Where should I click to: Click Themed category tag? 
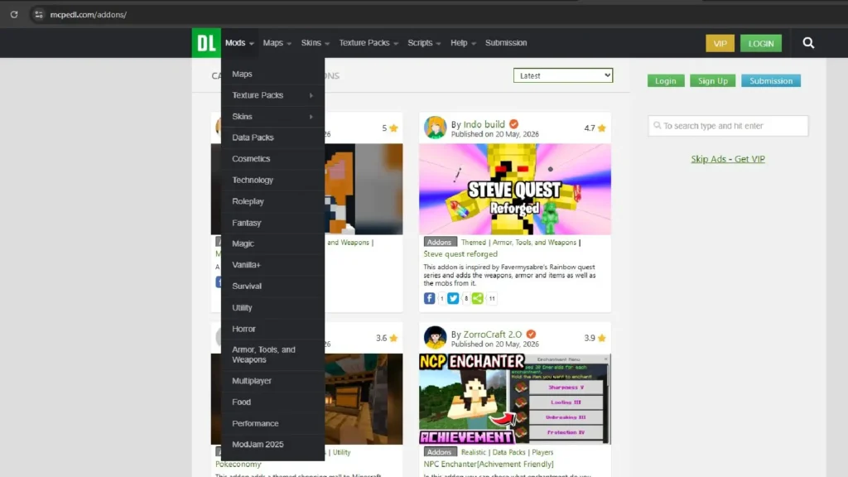473,243
